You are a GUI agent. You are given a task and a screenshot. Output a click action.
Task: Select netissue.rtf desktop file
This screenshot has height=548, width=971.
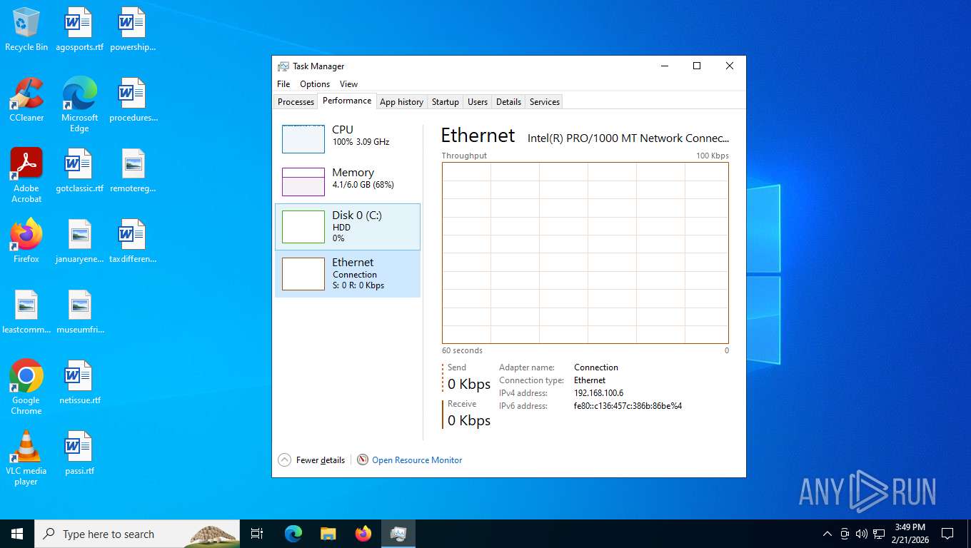tap(79, 382)
